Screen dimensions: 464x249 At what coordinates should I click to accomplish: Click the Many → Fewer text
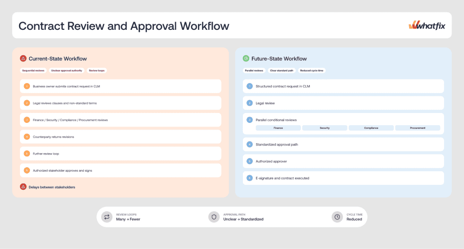[128, 219]
